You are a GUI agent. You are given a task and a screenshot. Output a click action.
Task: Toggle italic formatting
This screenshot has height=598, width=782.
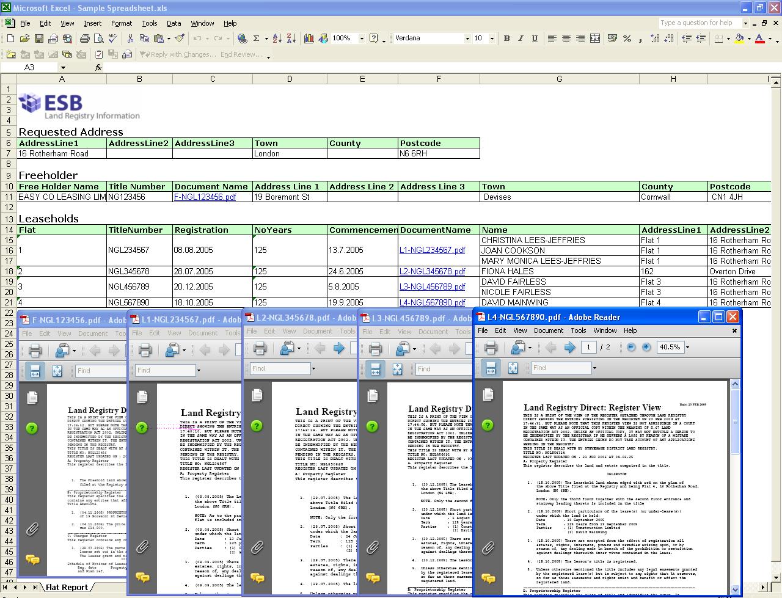coord(521,38)
